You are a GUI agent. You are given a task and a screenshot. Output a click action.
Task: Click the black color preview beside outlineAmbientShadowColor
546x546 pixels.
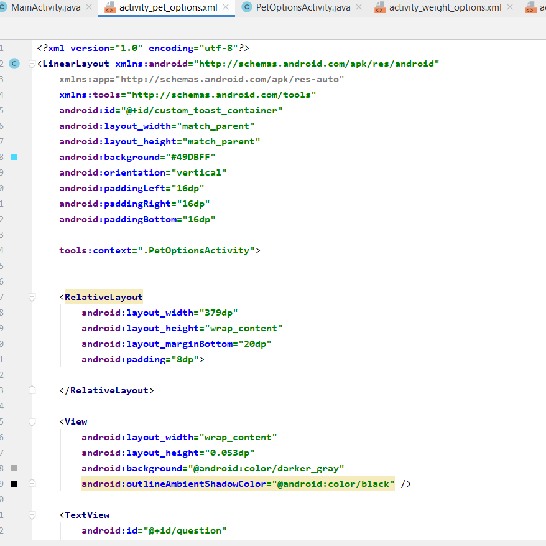pos(14,484)
